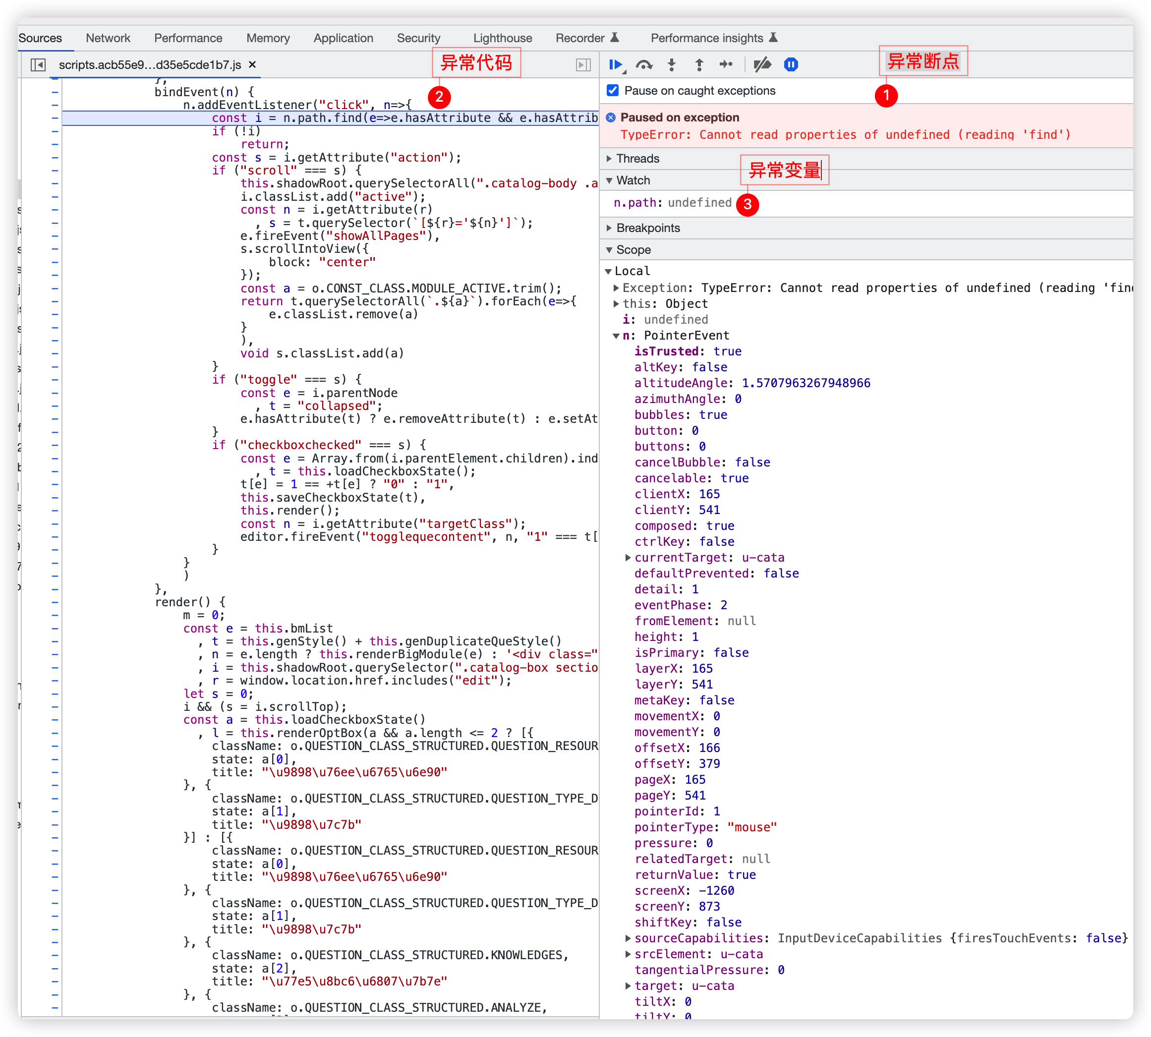The image size is (1151, 1037).
Task: Expand currentTarget: u-cata property
Action: point(628,558)
